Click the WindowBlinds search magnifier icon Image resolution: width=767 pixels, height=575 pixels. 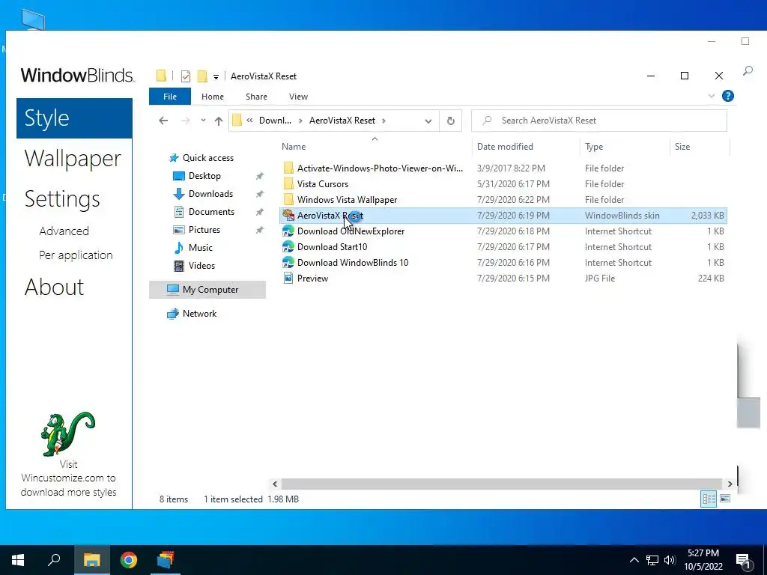click(x=748, y=71)
